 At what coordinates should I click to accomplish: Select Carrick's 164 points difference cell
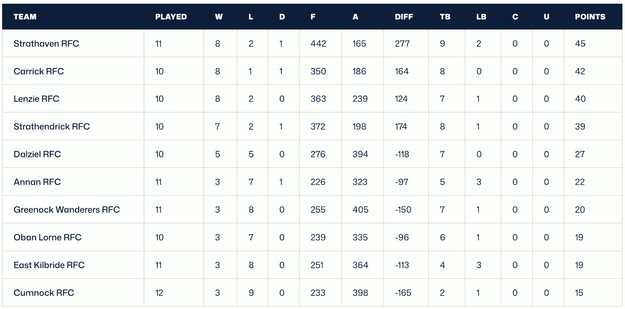click(402, 71)
